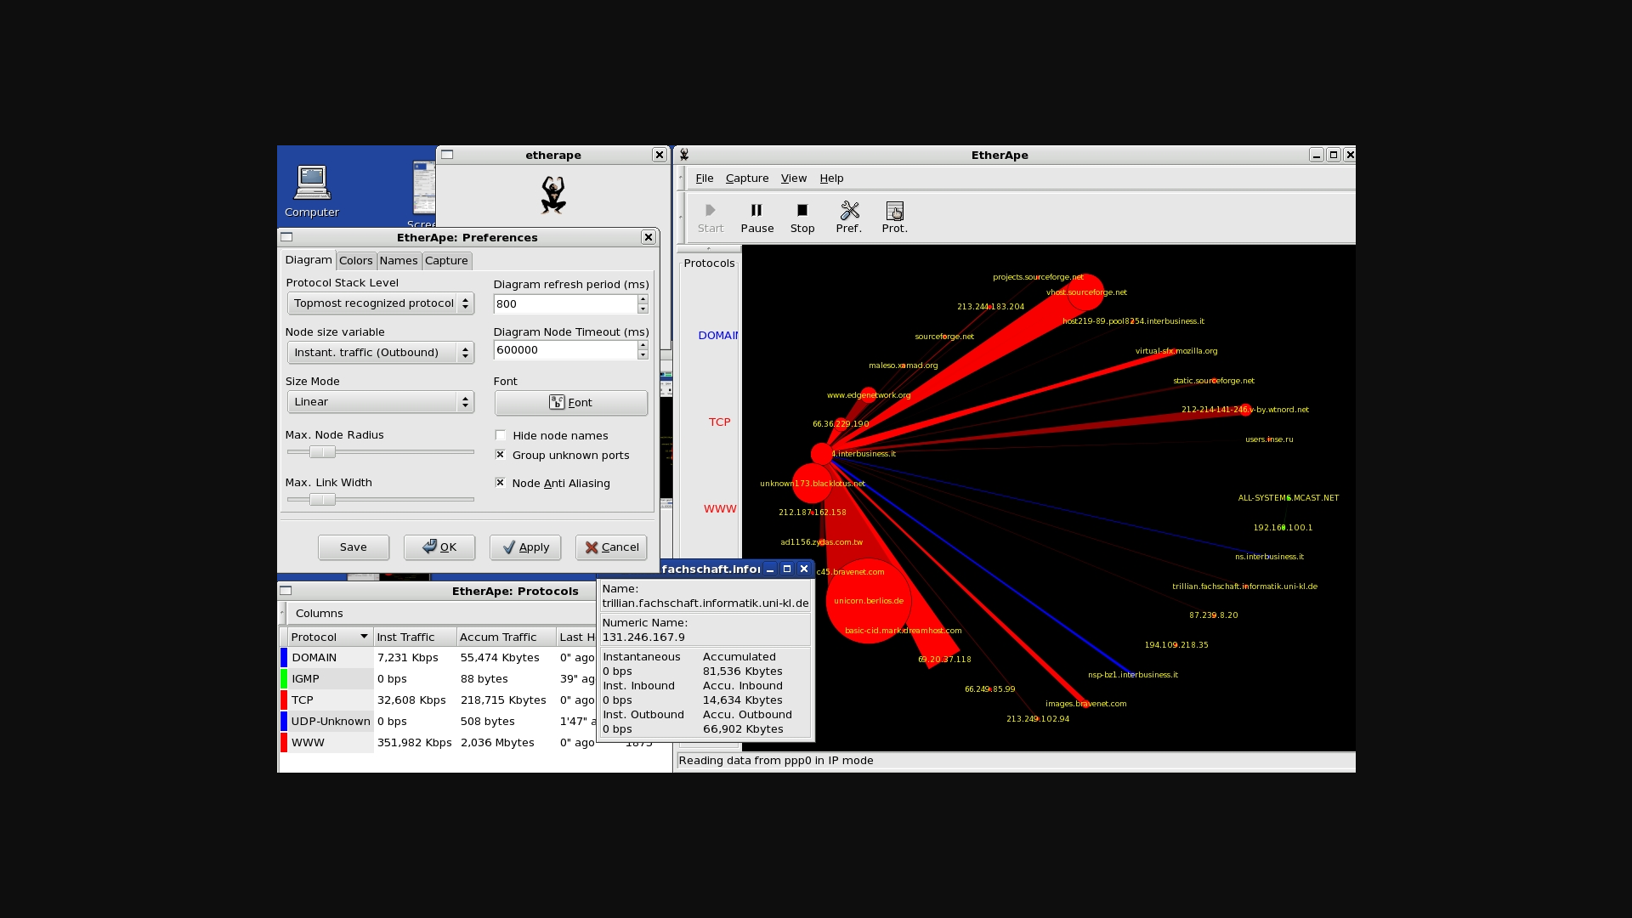Viewport: 1632px width, 918px height.
Task: Toggle Group unknown ports checkbox
Action: pyautogui.click(x=501, y=455)
